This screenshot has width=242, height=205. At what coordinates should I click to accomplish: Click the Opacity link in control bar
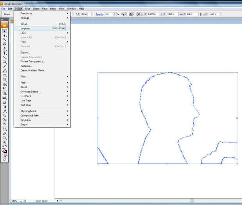(x=100, y=14)
